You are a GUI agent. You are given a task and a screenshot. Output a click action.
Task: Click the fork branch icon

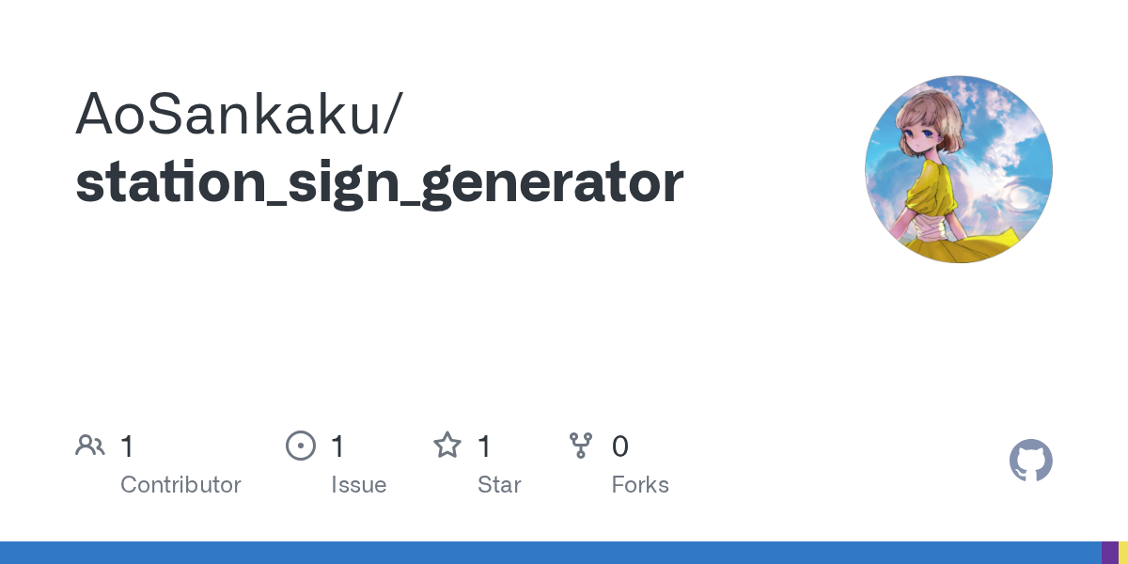(x=581, y=446)
